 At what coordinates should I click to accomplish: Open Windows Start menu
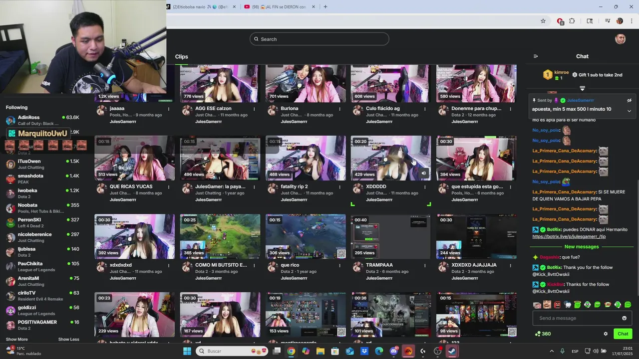[187, 351]
